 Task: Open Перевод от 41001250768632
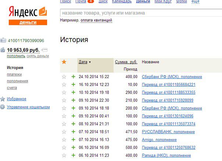click(x=169, y=147)
